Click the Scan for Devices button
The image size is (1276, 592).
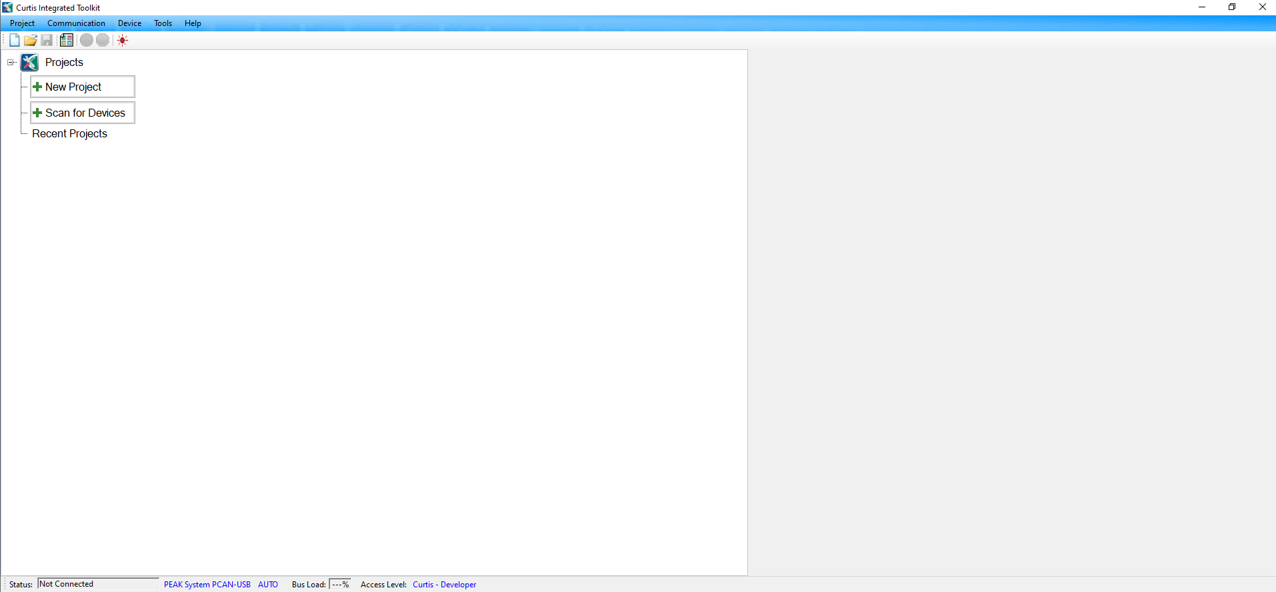tap(83, 113)
